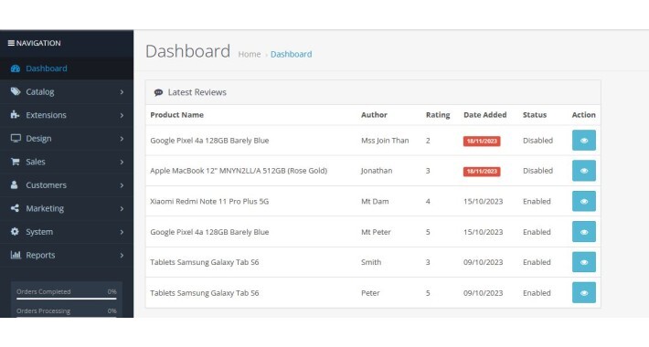649x347 pixels.
Task: Click the Design monitor icon
Action: 16,139
